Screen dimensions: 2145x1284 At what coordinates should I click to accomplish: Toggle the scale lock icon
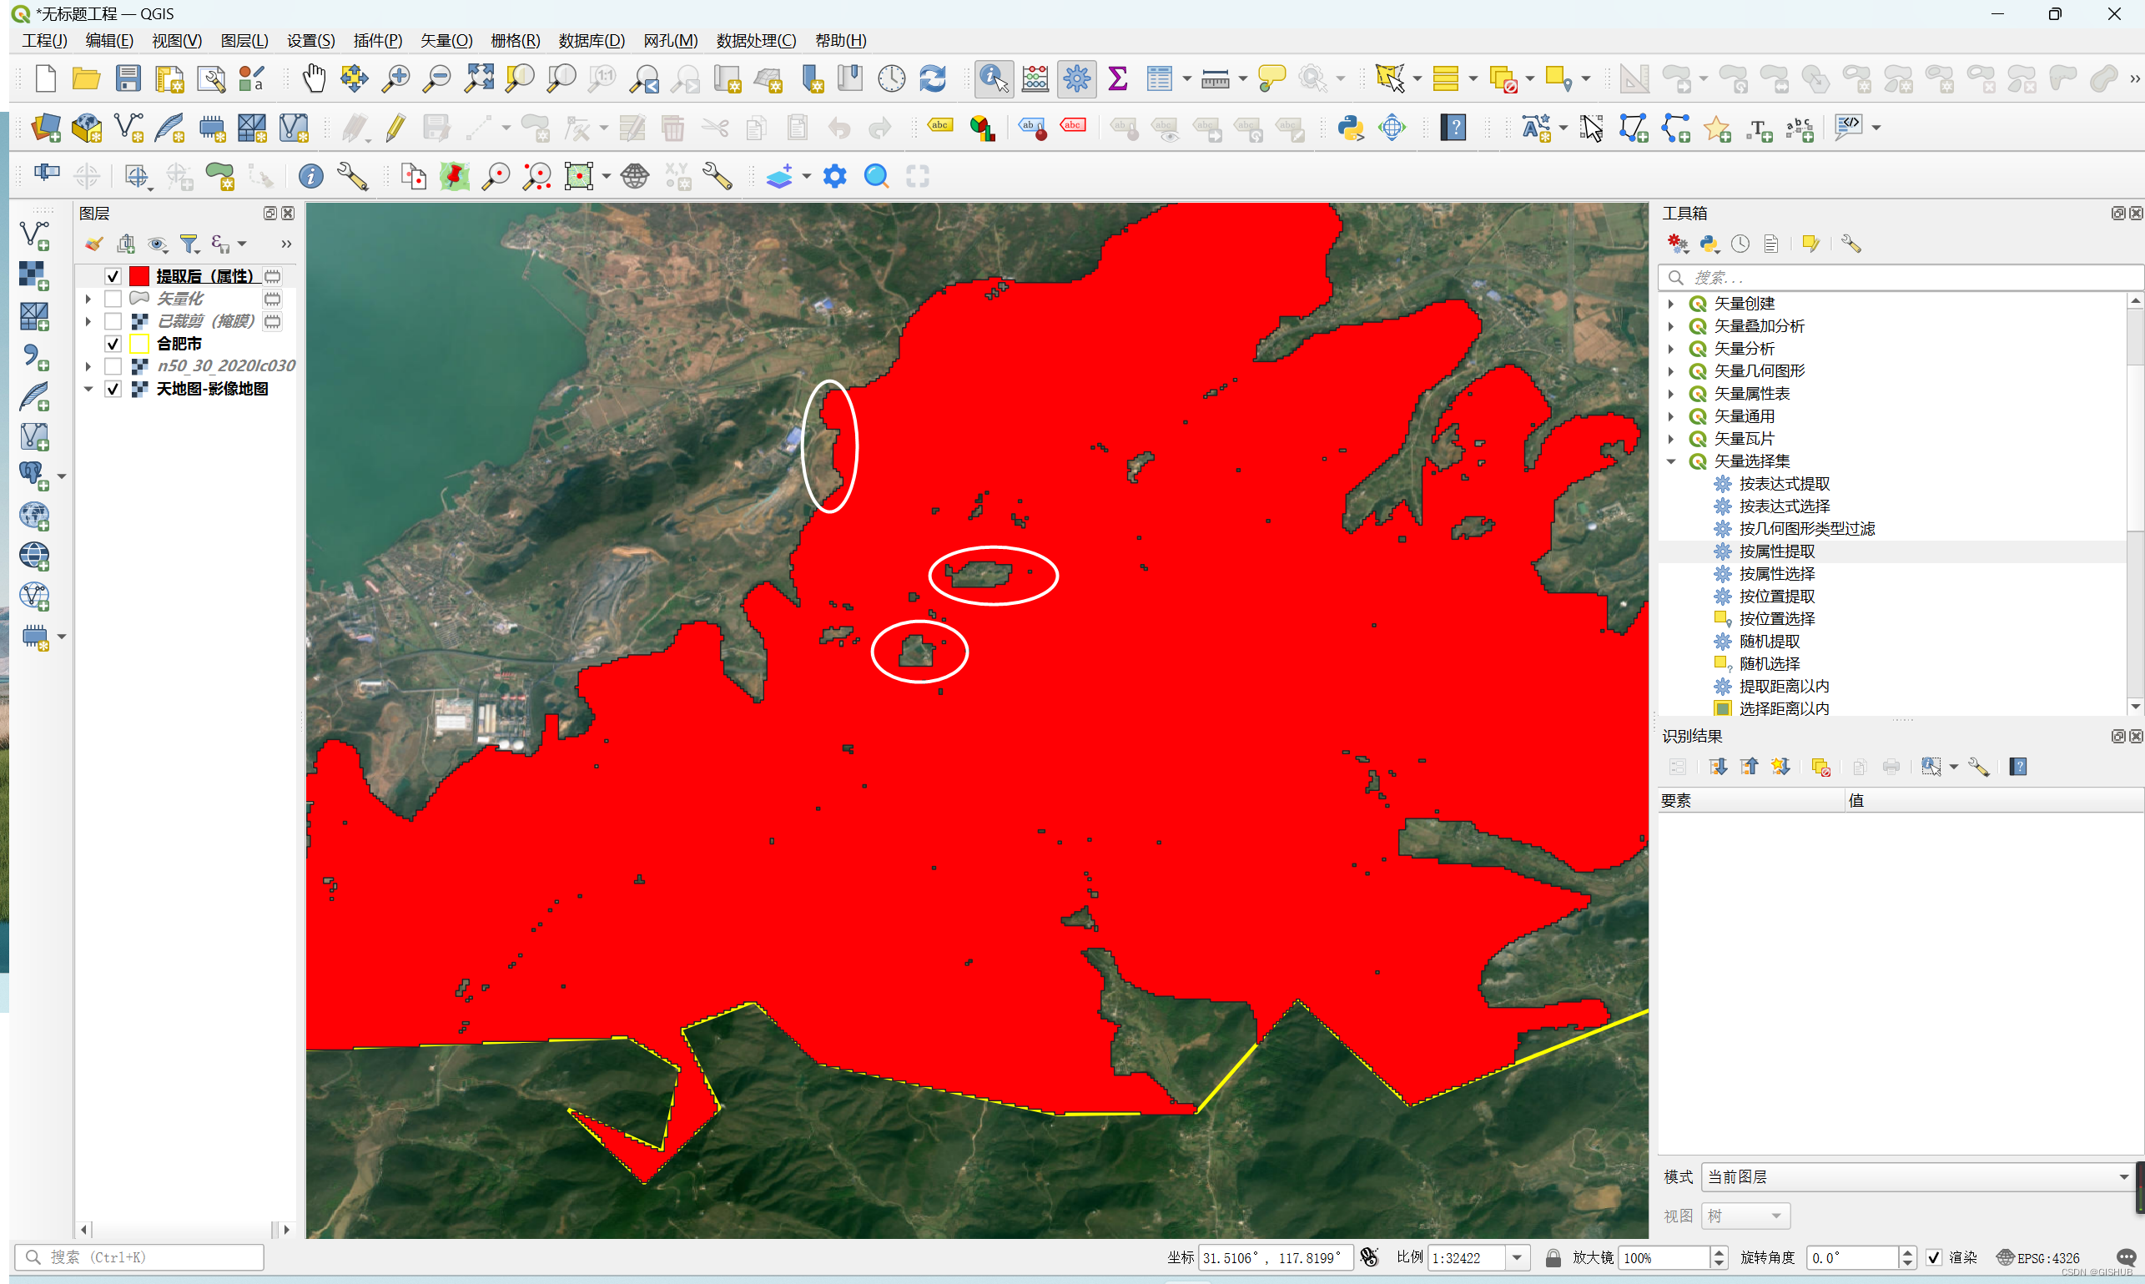tap(1553, 1257)
